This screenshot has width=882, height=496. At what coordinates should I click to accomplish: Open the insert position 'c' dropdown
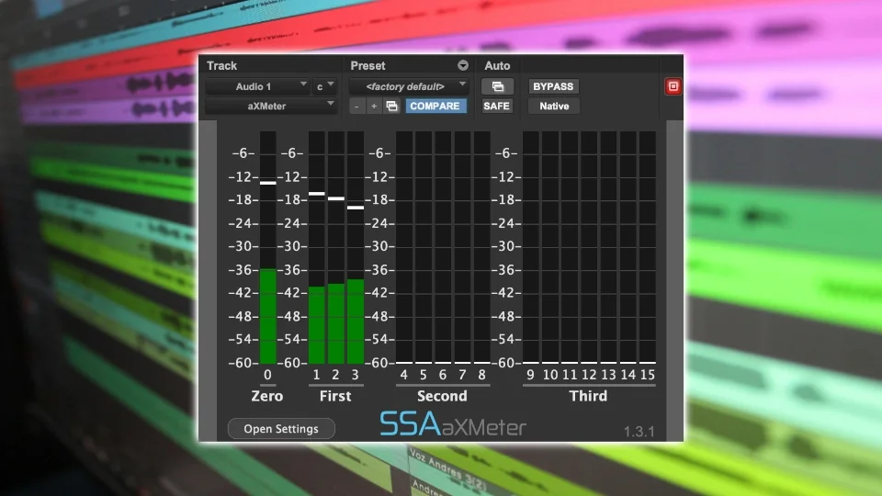[324, 86]
